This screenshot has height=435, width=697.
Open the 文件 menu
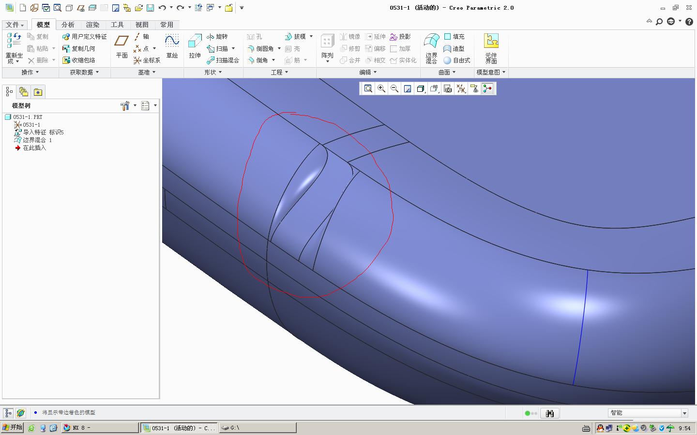(x=15, y=25)
